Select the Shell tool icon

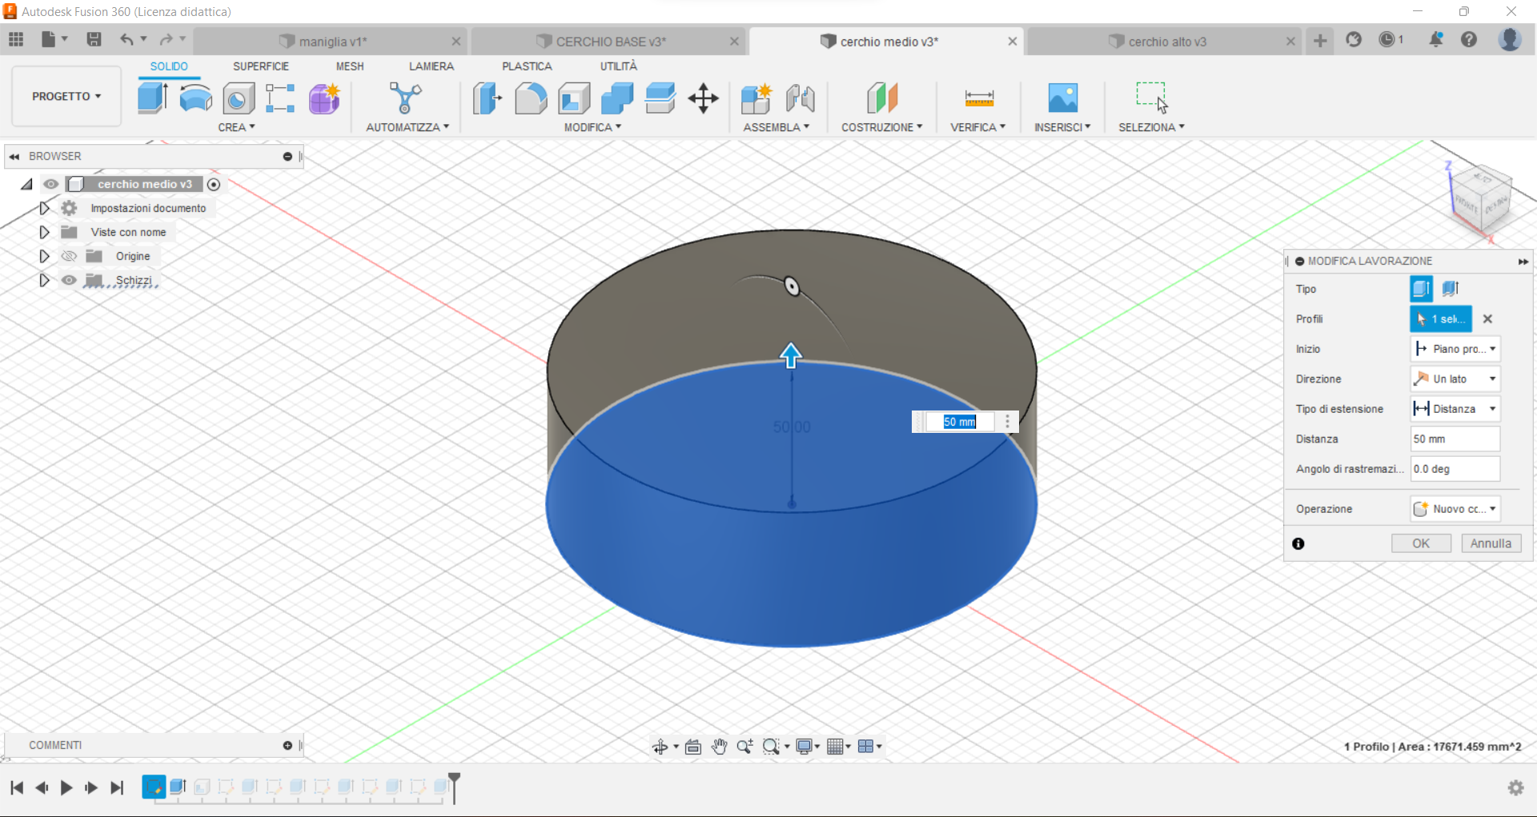pyautogui.click(x=574, y=98)
